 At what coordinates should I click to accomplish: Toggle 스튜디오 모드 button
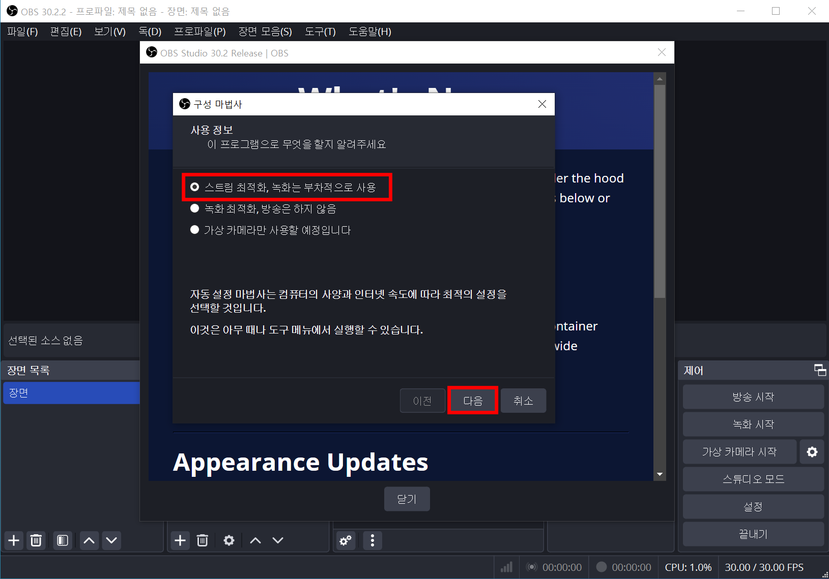[x=753, y=479]
